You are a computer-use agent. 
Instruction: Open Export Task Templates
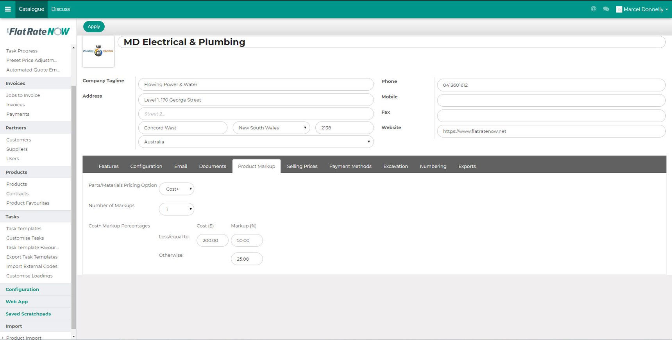[32, 257]
